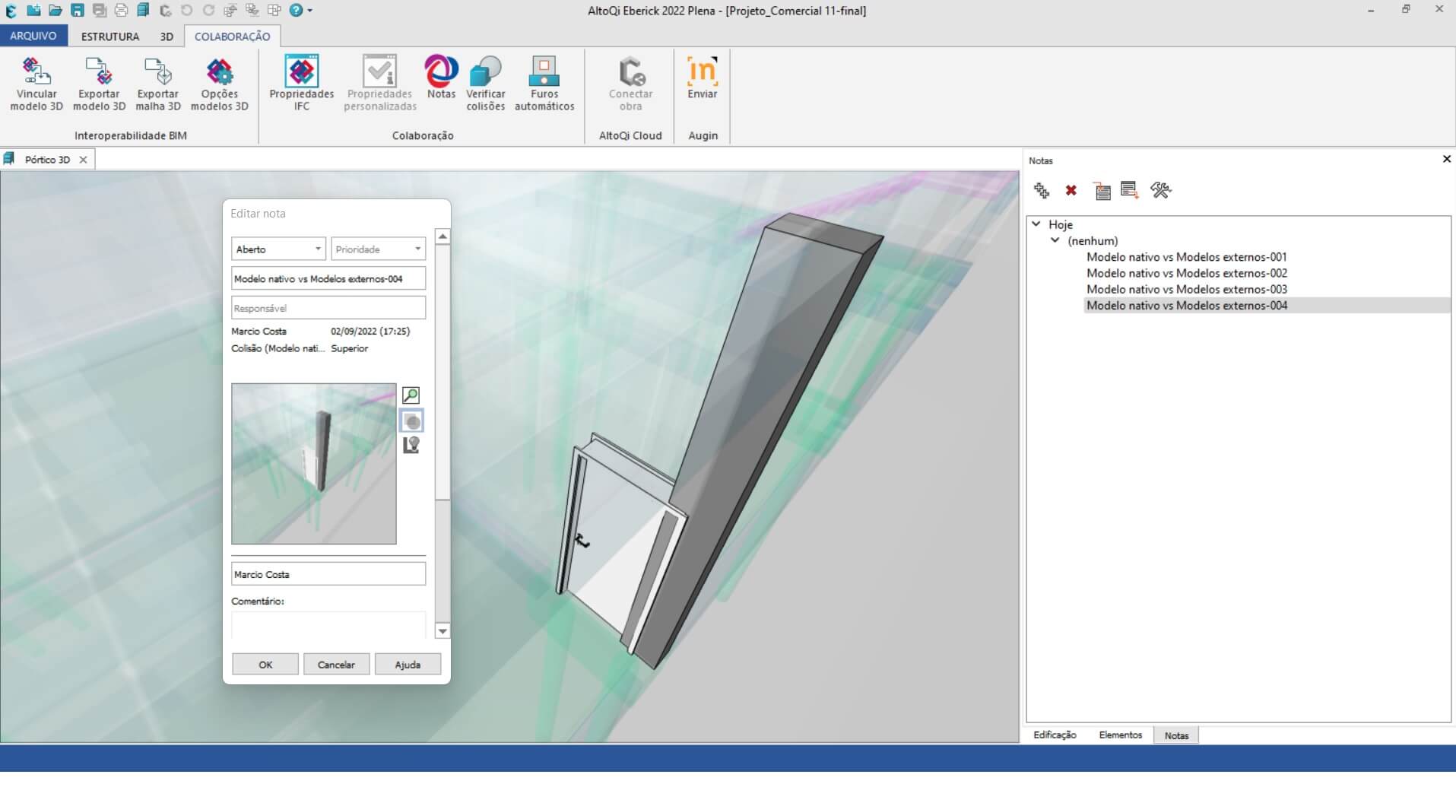Switch to the ESTRUTURA ribbon tab
The image size is (1456, 803).
point(110,36)
